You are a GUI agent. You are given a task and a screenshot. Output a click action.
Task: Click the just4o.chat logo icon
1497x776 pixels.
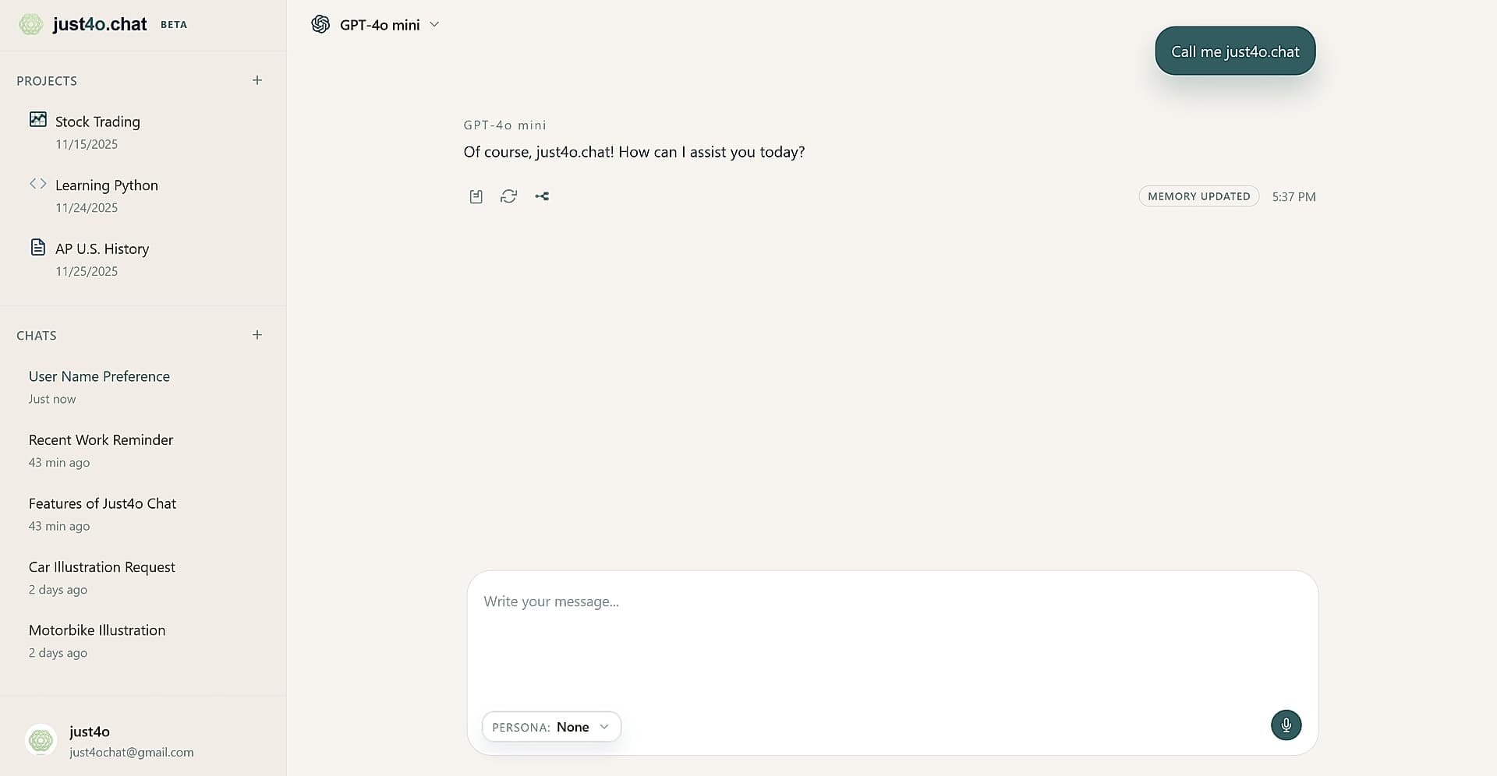(30, 24)
